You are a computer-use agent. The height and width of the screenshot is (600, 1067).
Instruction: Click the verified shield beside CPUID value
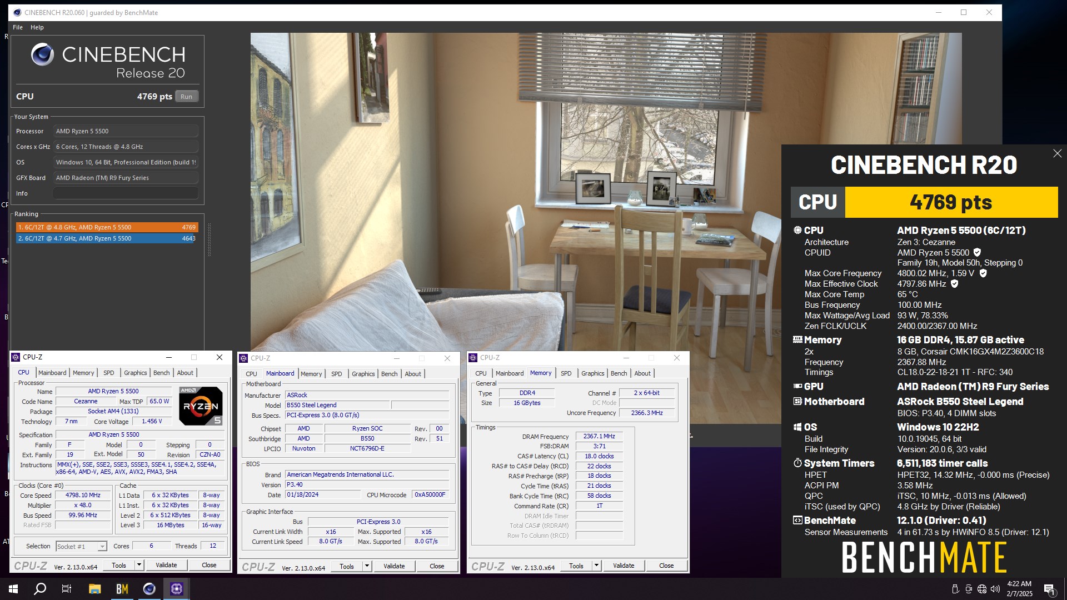coord(977,252)
